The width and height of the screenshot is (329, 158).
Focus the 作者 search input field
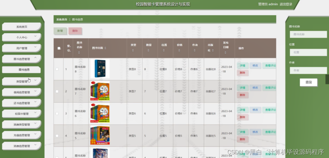[308, 71]
